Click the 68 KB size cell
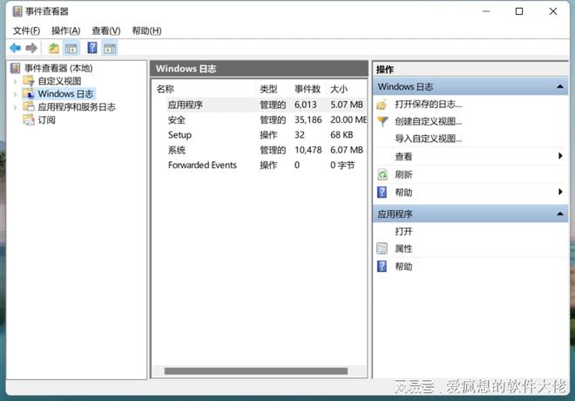This screenshot has height=401, width=575. point(342,135)
